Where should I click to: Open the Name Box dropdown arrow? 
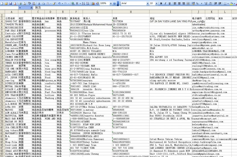pyautogui.click(x=20, y=8)
